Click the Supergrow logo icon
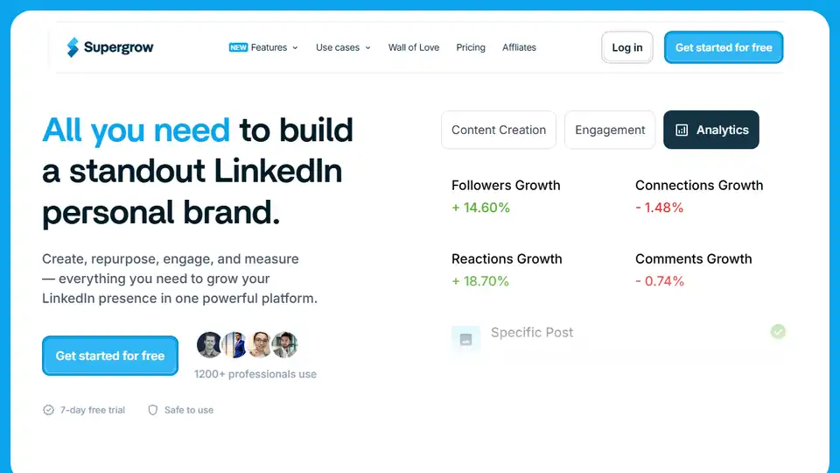The width and height of the screenshot is (840, 473). [x=73, y=47]
